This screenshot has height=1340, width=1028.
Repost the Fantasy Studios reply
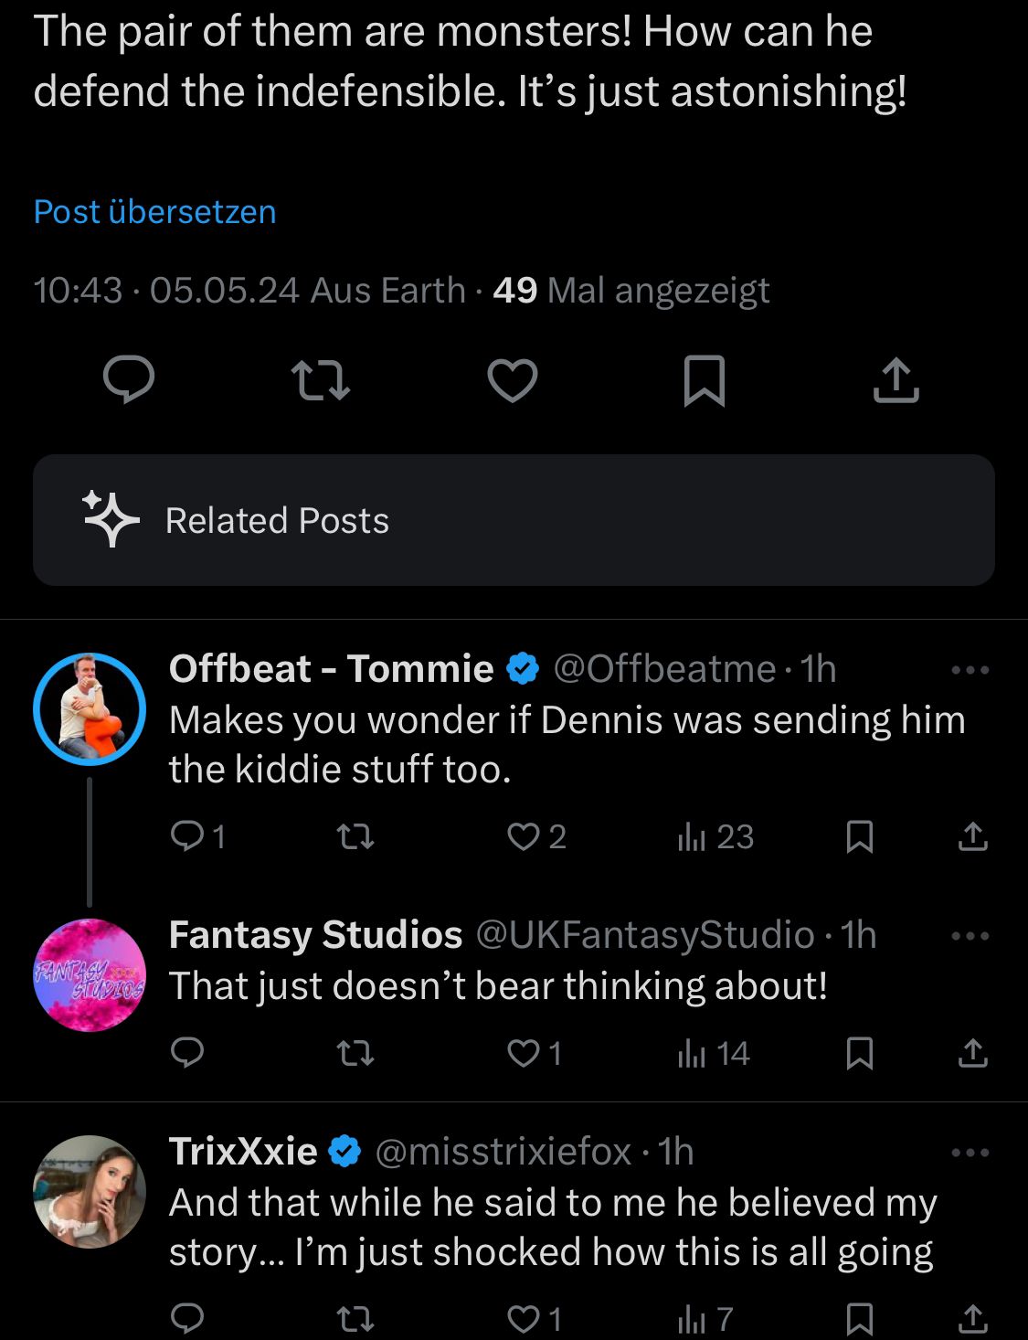click(355, 1054)
